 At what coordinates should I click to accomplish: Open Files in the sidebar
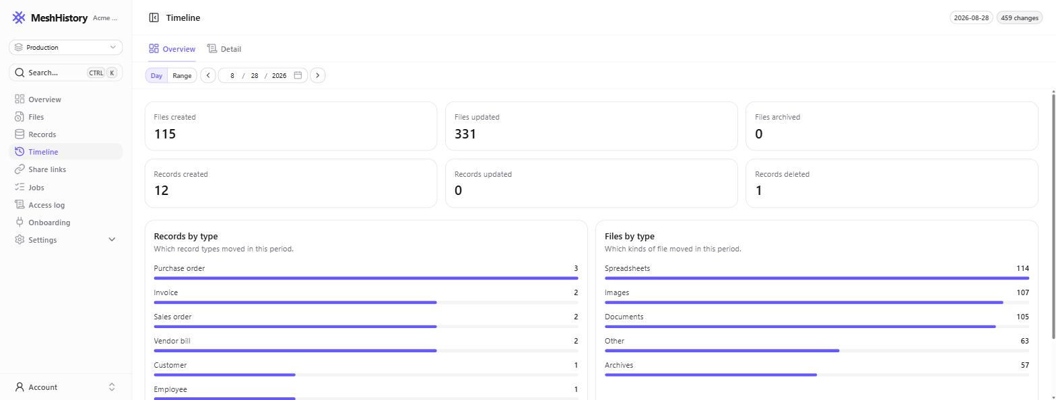pyautogui.click(x=66, y=116)
